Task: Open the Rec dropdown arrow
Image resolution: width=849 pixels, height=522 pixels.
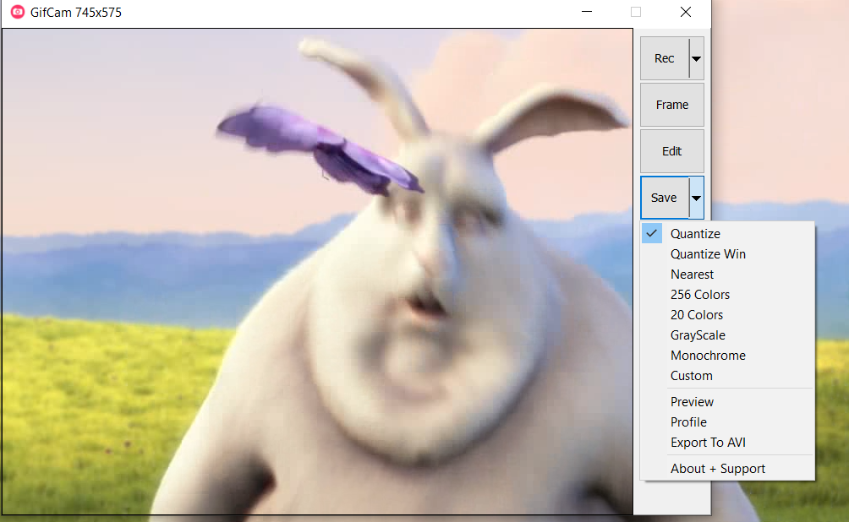Action: point(696,58)
